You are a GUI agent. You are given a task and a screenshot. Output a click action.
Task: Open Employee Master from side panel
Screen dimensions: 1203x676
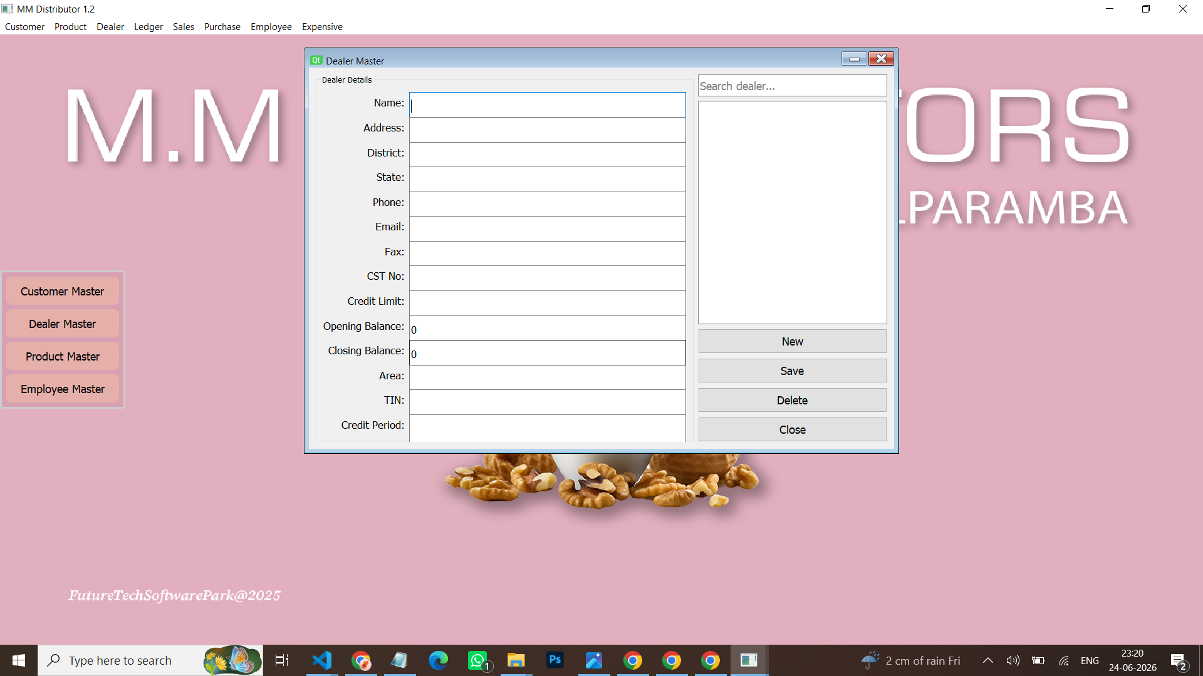point(63,389)
